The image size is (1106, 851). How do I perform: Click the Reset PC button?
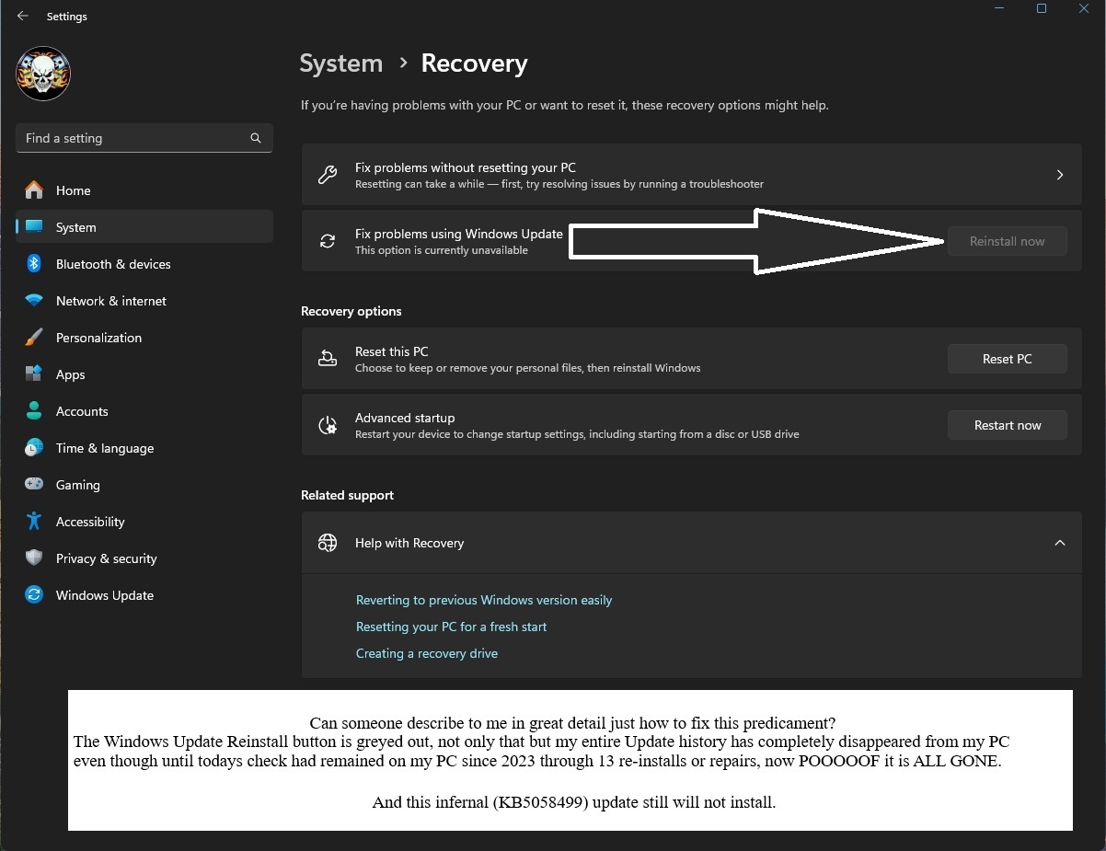tap(1007, 359)
